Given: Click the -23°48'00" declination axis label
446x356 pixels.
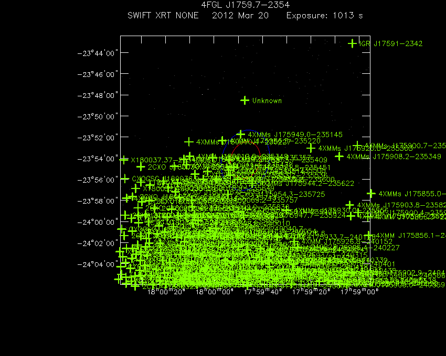Looking at the screenshot, I should 98,95.
